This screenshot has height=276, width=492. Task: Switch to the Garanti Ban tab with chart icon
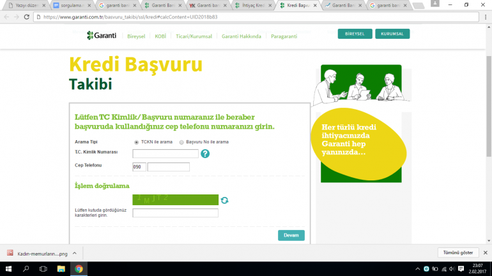(x=342, y=5)
